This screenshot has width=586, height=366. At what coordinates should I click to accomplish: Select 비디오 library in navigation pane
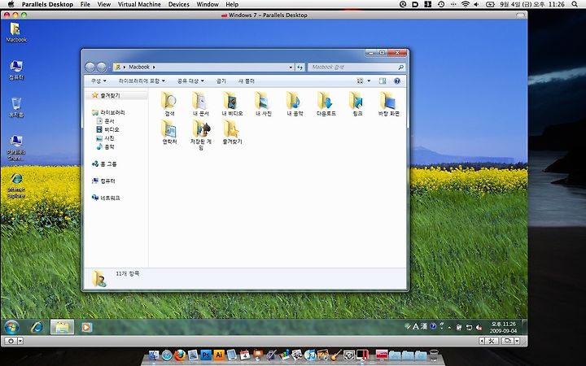(112, 129)
